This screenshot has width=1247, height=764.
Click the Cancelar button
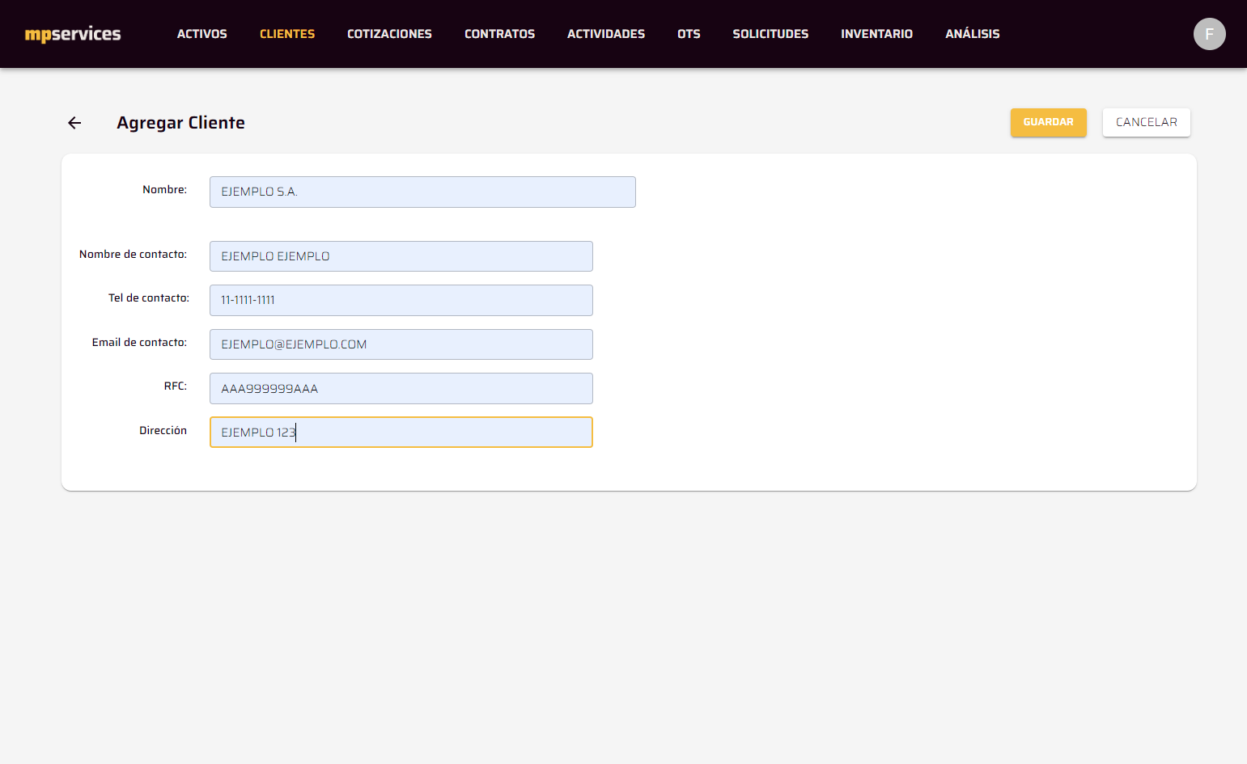1146,122
